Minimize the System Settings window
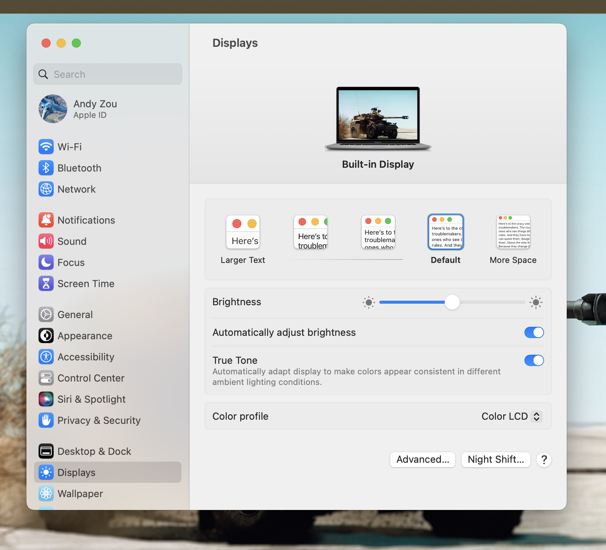Image resolution: width=606 pixels, height=550 pixels. pyautogui.click(x=61, y=43)
